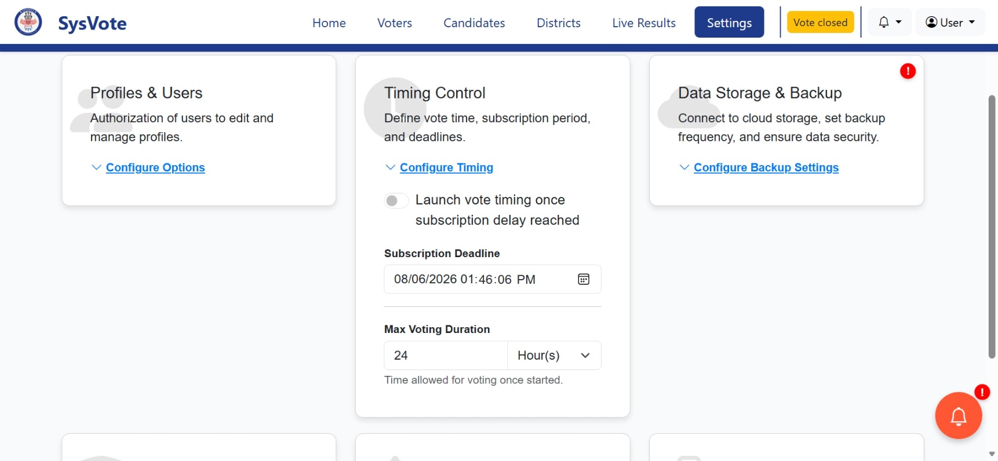The height and width of the screenshot is (461, 998).
Task: Click the red alert badge on Data Storage card
Action: (x=908, y=71)
